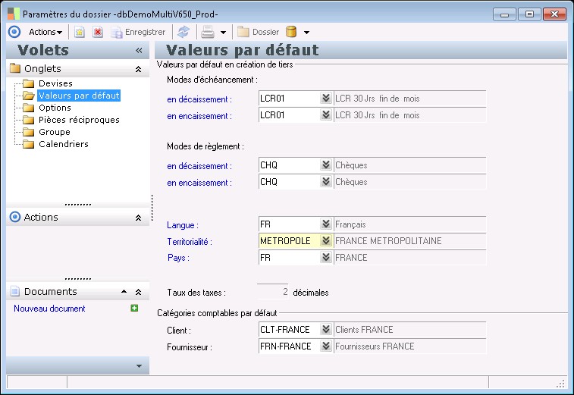The width and height of the screenshot is (574, 395).
Task: Click the Langue link label
Action: tap(183, 225)
